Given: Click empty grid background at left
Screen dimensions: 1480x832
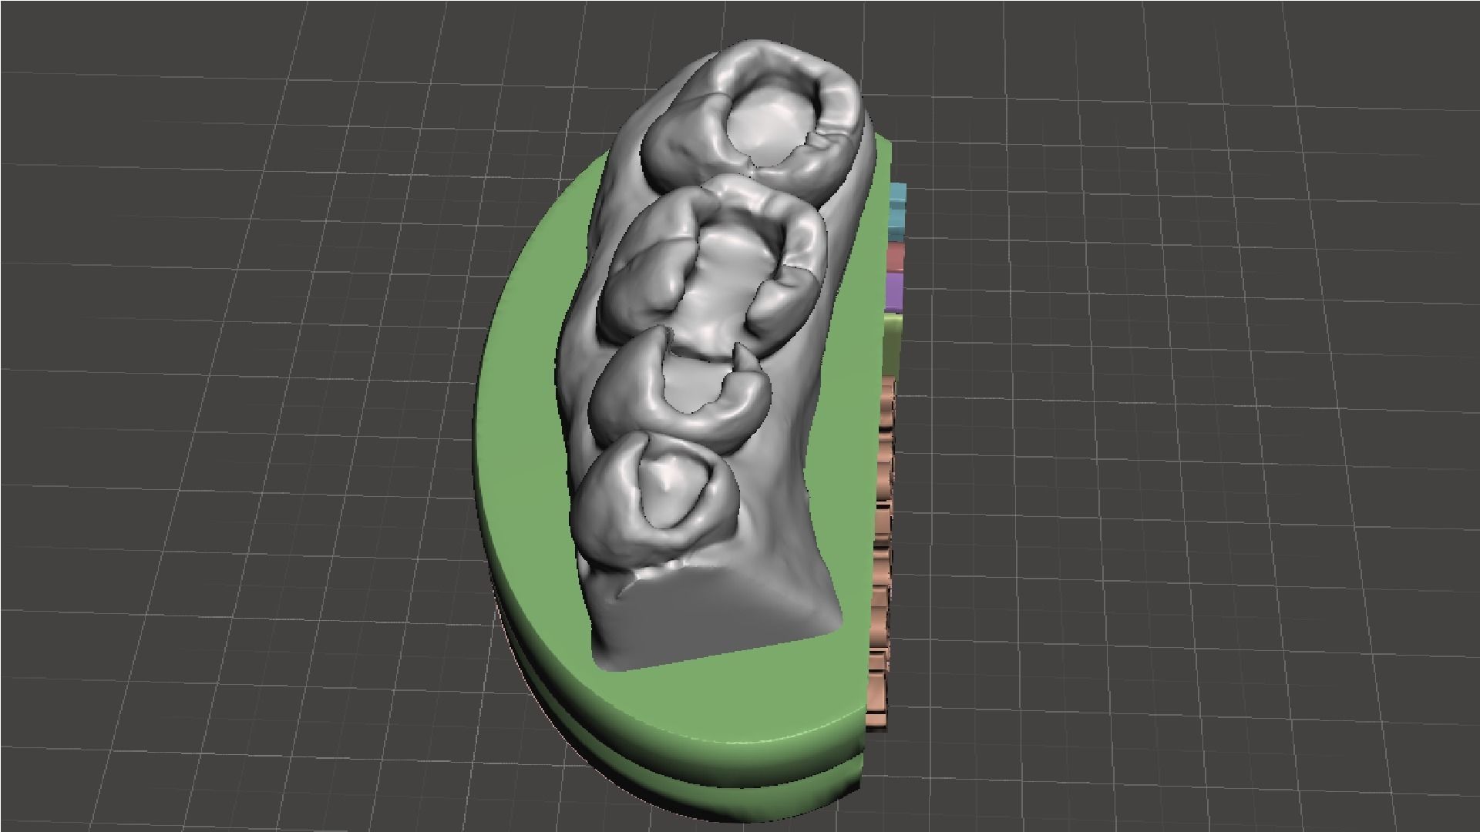Looking at the screenshot, I should (231, 385).
